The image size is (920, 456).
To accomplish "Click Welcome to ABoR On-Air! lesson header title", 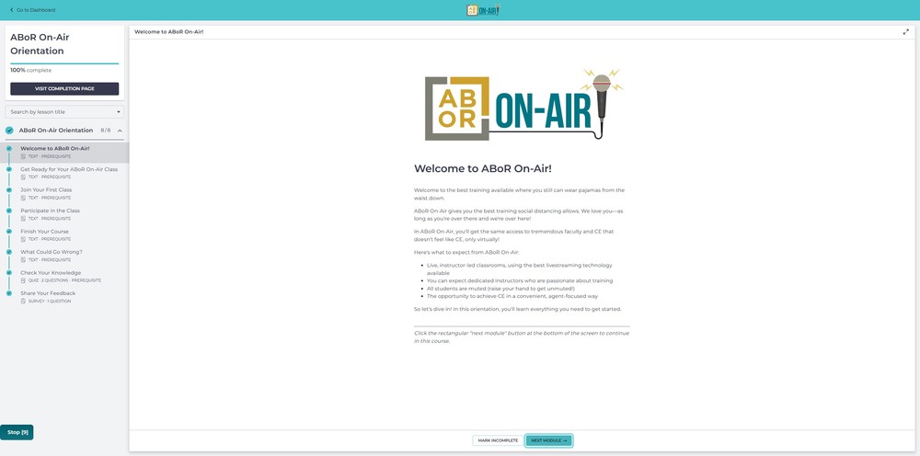I will [x=169, y=31].
